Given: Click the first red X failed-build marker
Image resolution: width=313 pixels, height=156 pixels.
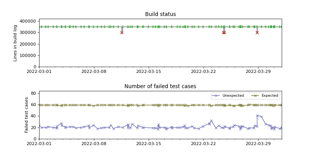Looking at the screenshot, I should [122, 32].
